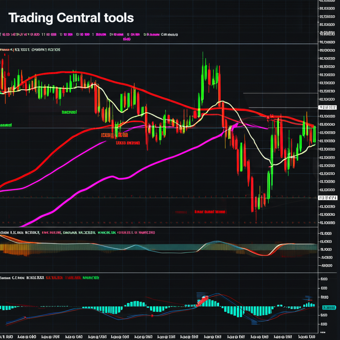Click the divider between oscillator and MACD panels
The width and height of the screenshot is (340, 340).
(x=159, y=273)
